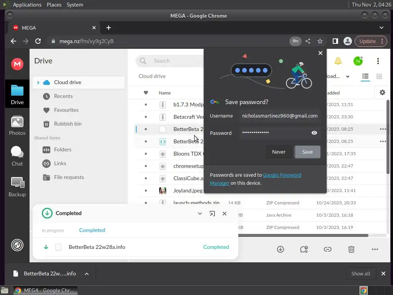Open Links item in sidebar
The width and height of the screenshot is (393, 295).
coord(60,163)
